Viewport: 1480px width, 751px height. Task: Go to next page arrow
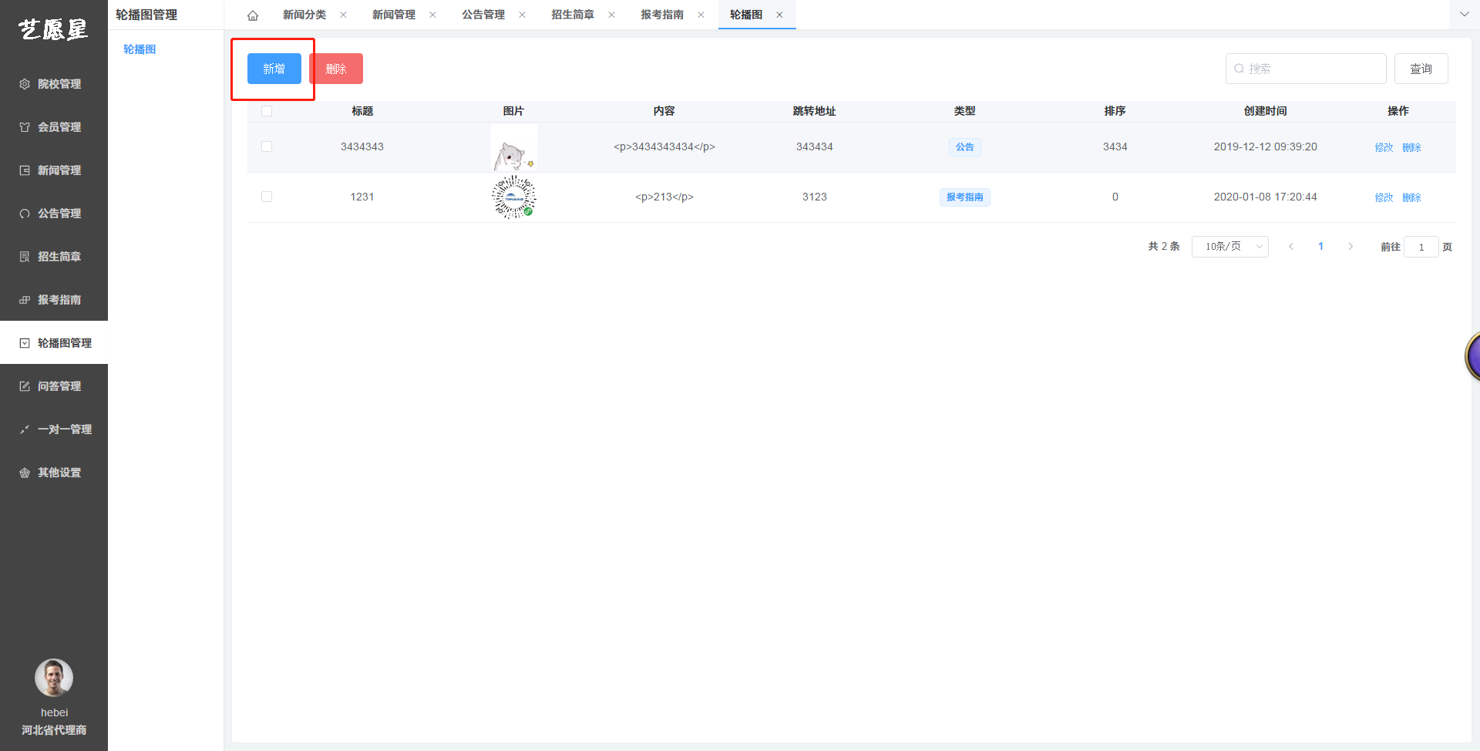click(1350, 247)
